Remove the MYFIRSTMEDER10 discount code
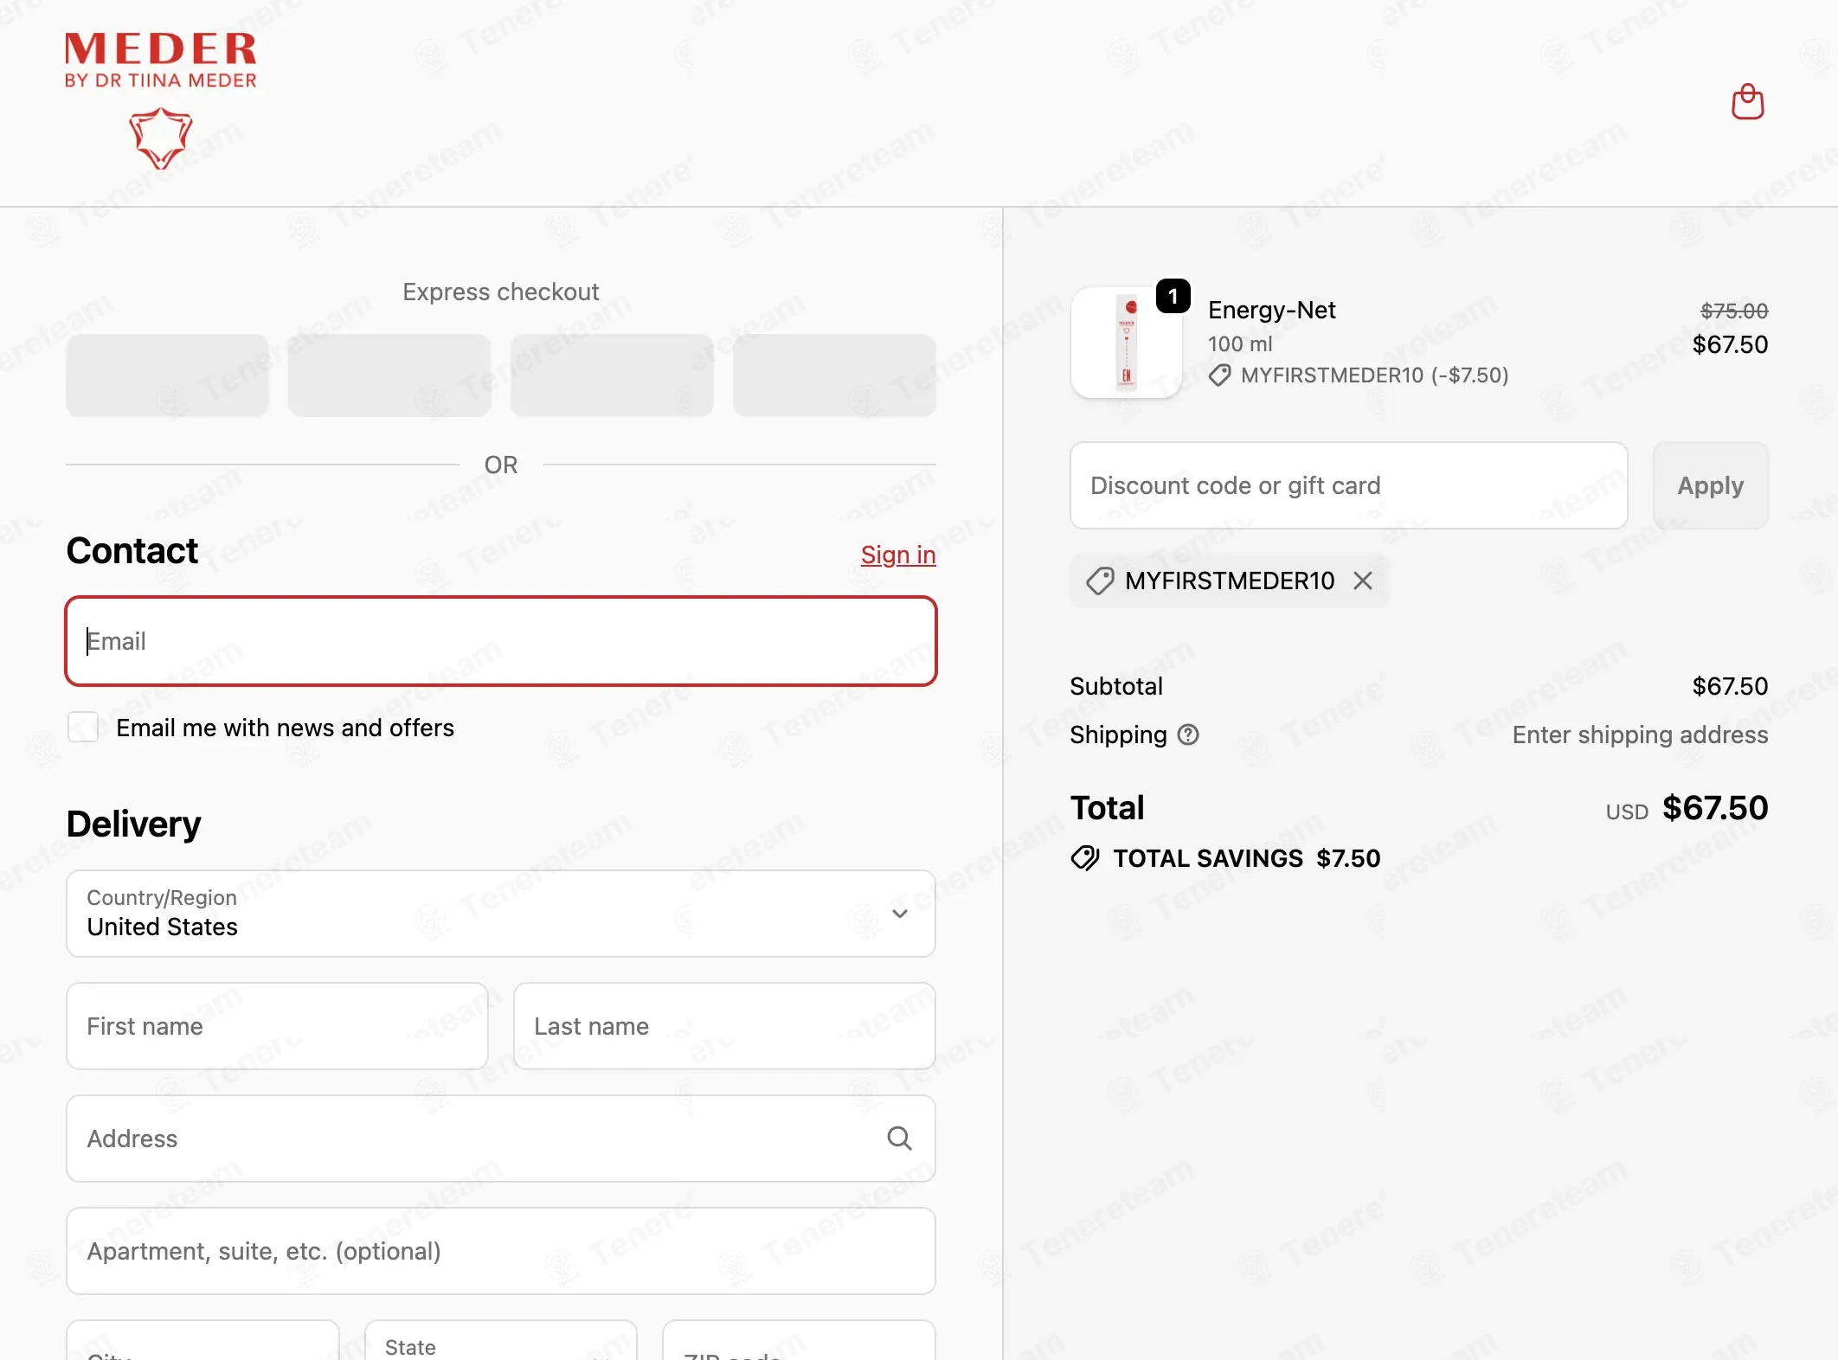 [1363, 581]
